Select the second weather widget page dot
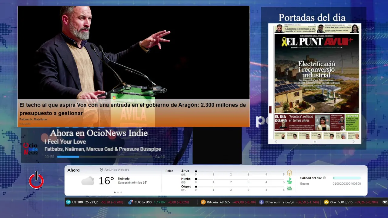388x218 pixels. pyautogui.click(x=118, y=192)
